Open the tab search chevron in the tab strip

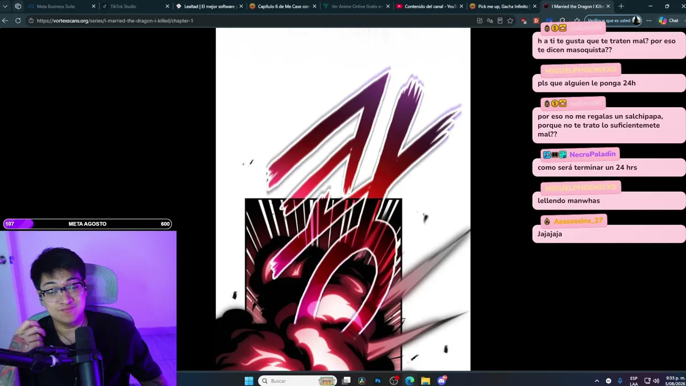pyautogui.click(x=6, y=6)
